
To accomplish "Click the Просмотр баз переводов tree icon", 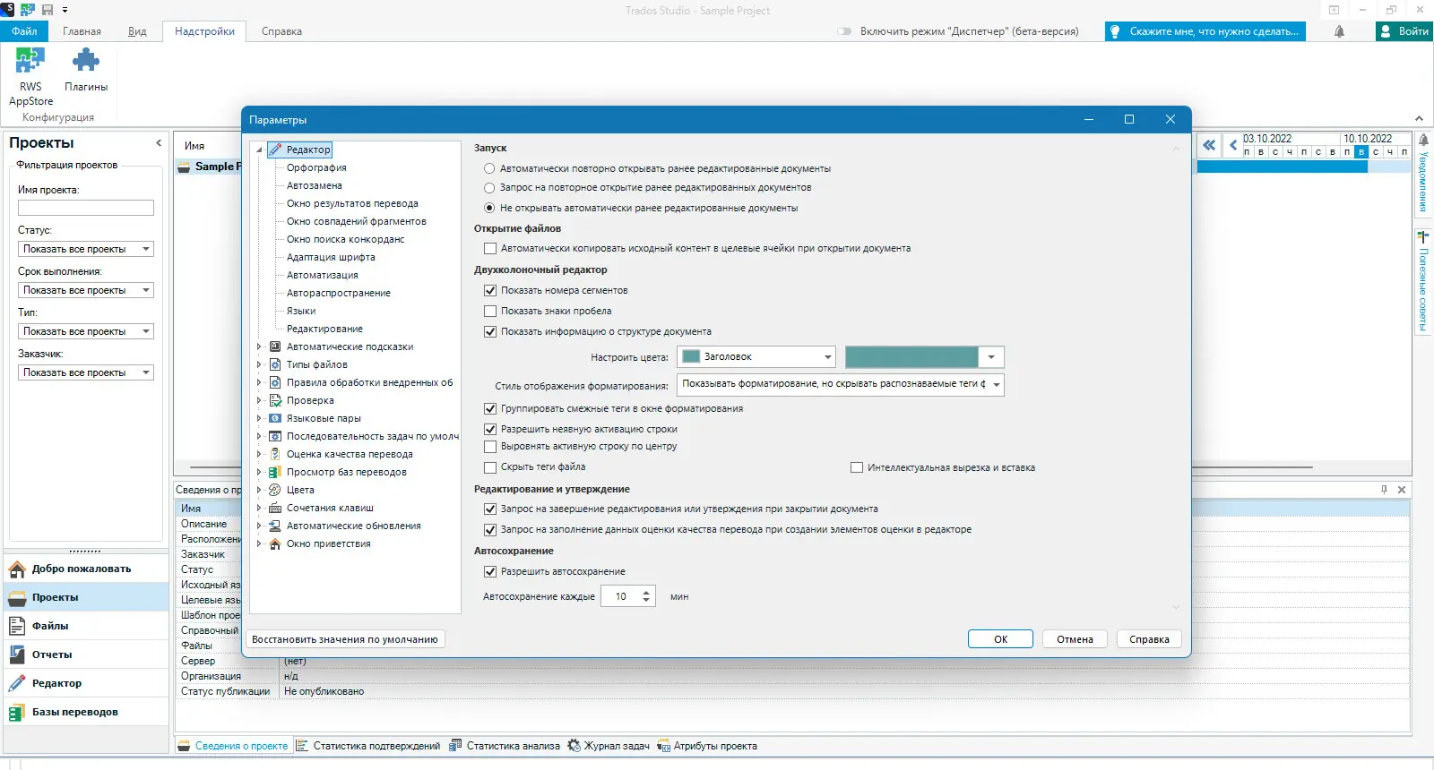I will click(275, 472).
